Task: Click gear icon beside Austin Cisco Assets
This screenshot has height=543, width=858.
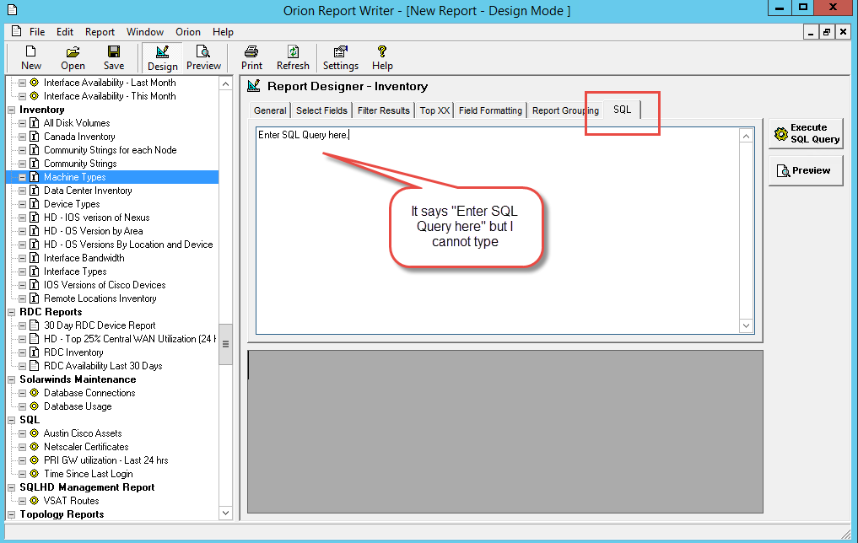Action: click(x=34, y=433)
